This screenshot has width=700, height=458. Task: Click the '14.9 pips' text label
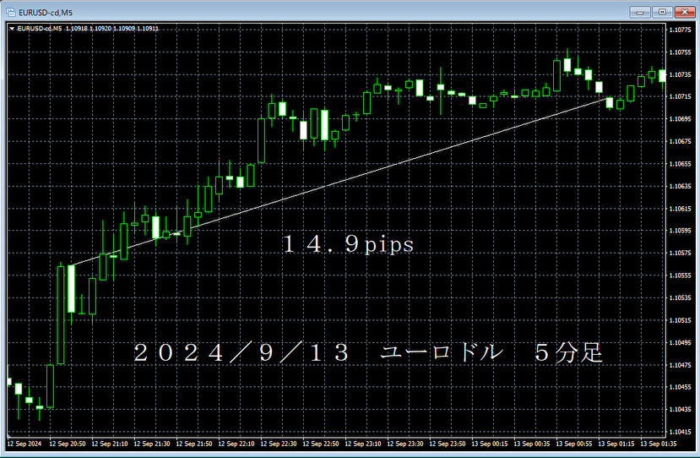click(348, 244)
